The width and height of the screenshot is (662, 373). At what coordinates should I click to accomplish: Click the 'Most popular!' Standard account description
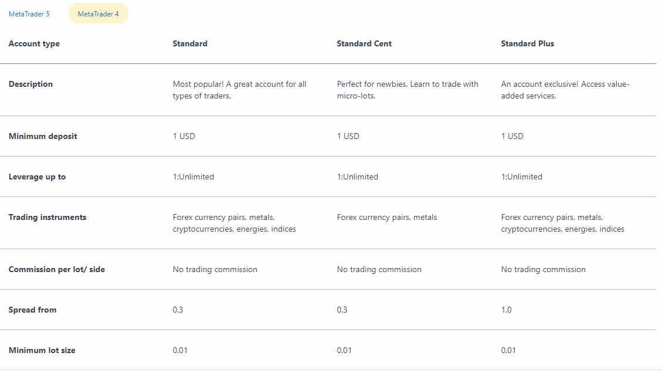pyautogui.click(x=239, y=90)
